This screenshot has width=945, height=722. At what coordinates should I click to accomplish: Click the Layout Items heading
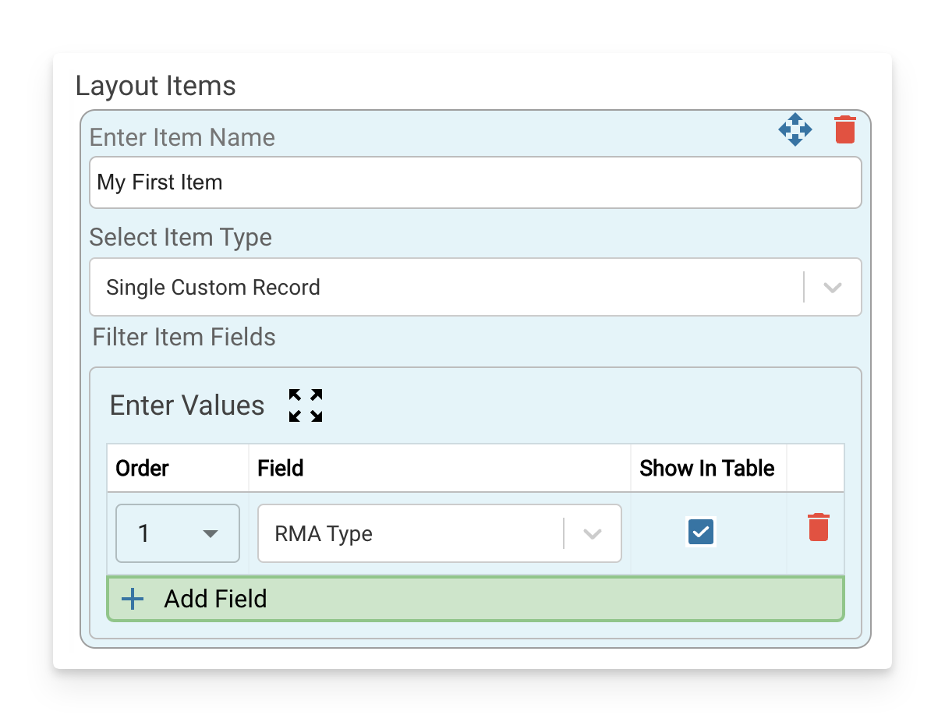(154, 86)
